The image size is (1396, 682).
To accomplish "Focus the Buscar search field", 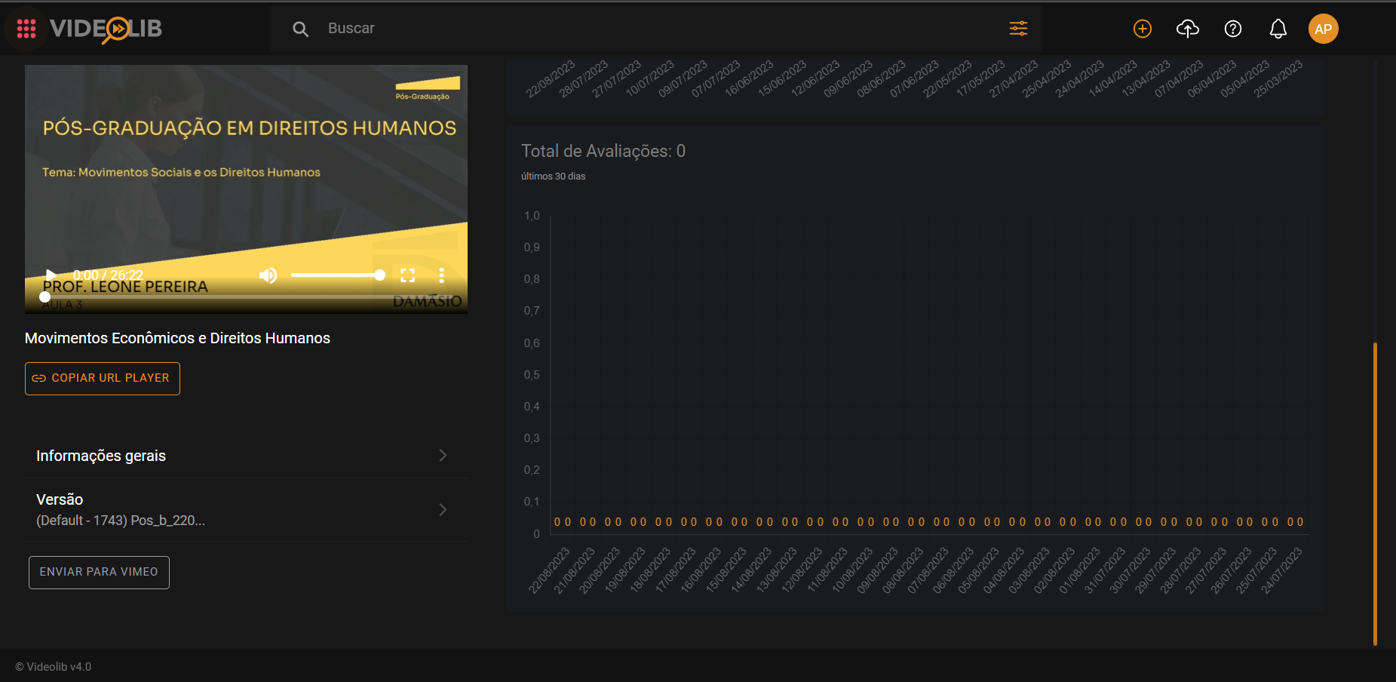I will (656, 29).
